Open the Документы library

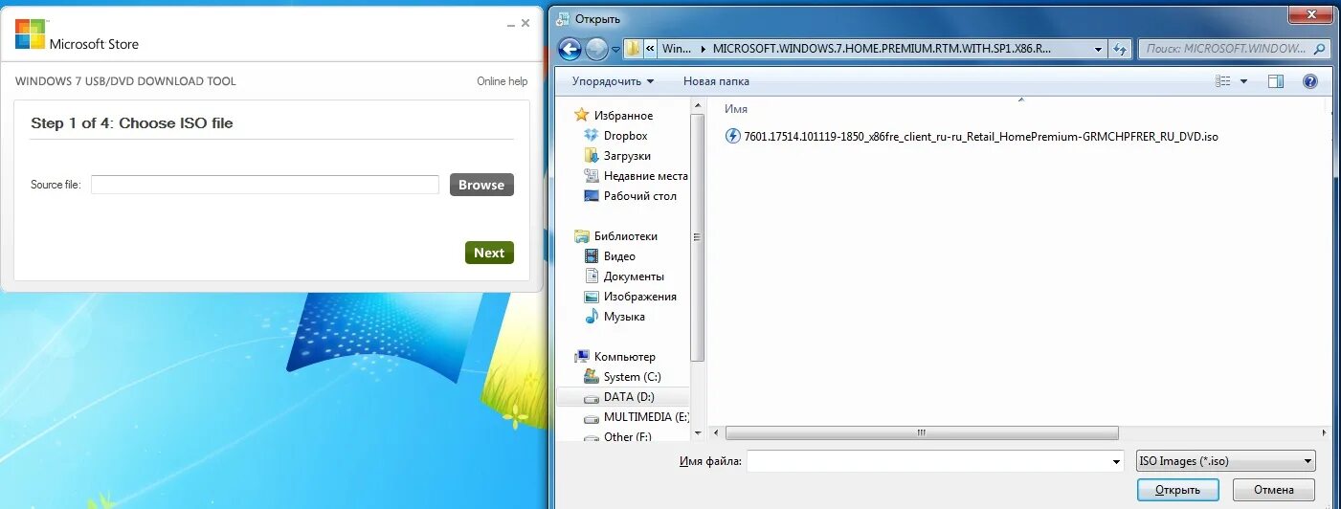coord(634,276)
